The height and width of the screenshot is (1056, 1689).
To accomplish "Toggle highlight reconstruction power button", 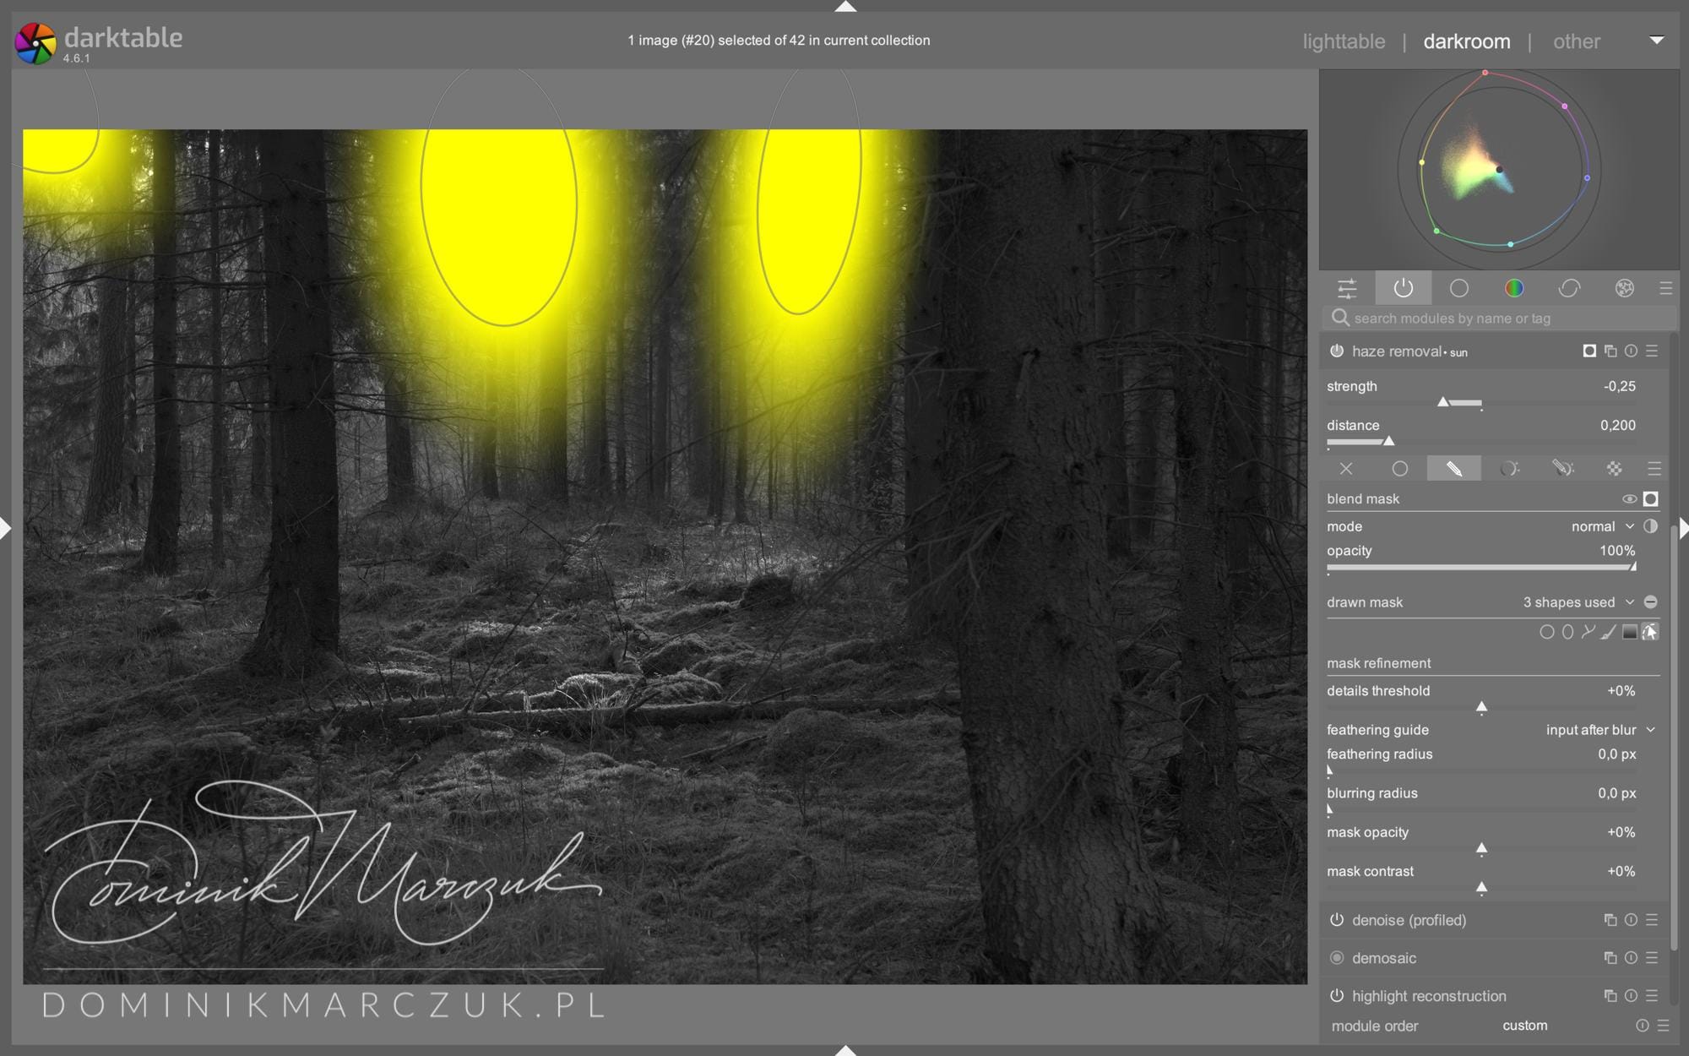I will 1337,996.
